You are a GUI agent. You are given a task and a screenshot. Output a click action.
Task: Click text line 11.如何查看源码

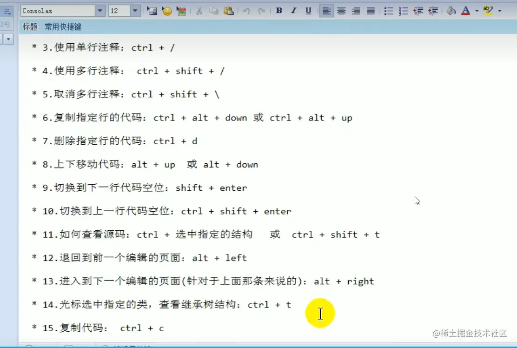(x=205, y=234)
